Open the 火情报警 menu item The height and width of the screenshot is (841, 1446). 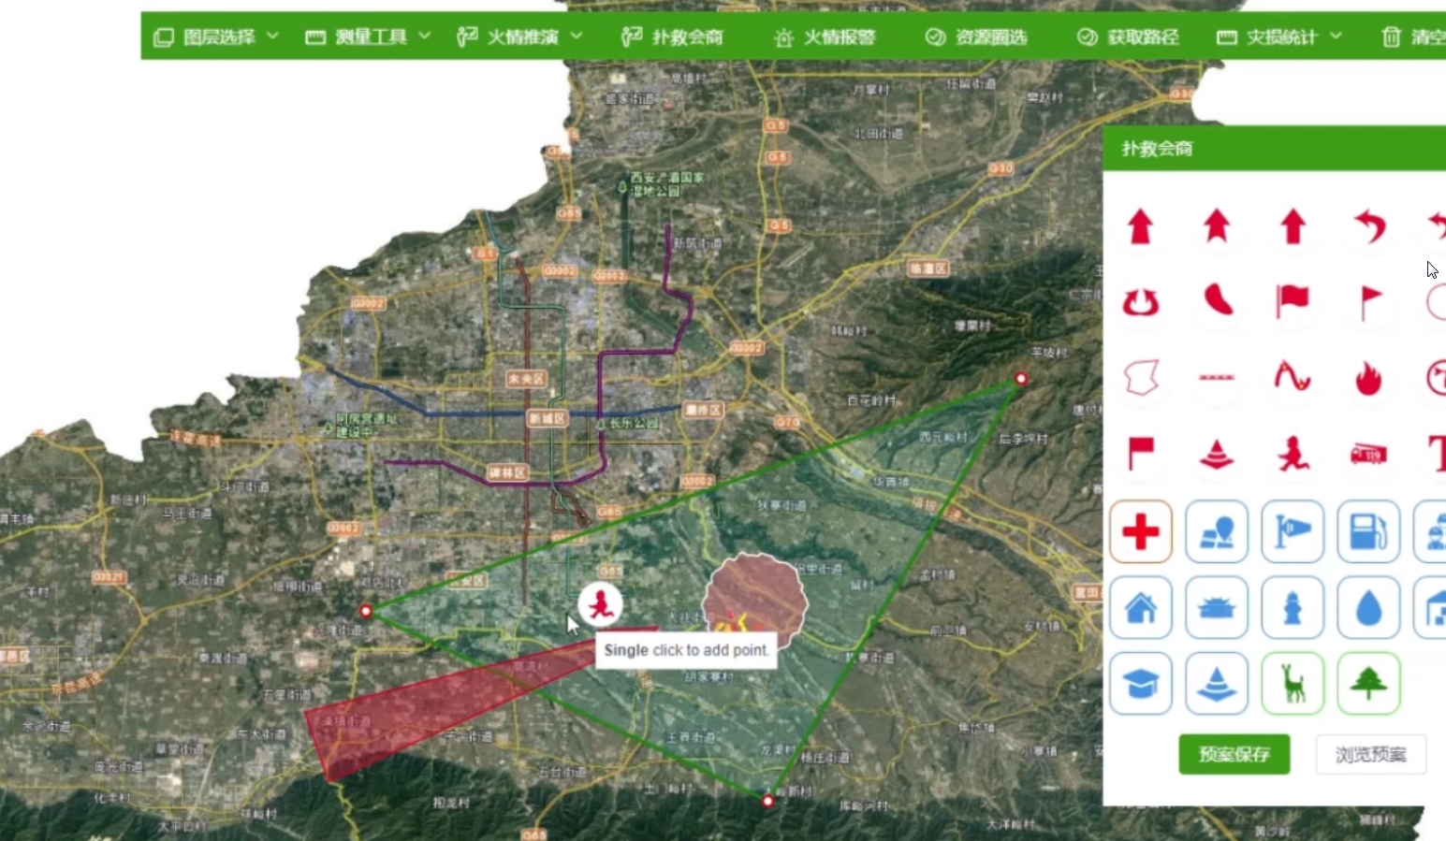825,36
